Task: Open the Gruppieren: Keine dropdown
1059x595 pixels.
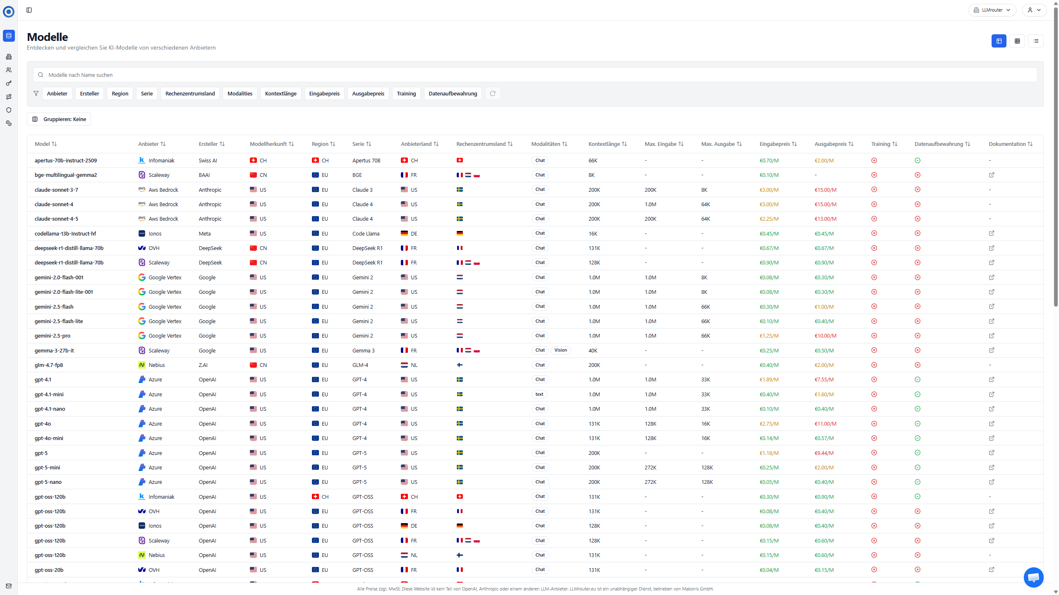Action: click(59, 119)
